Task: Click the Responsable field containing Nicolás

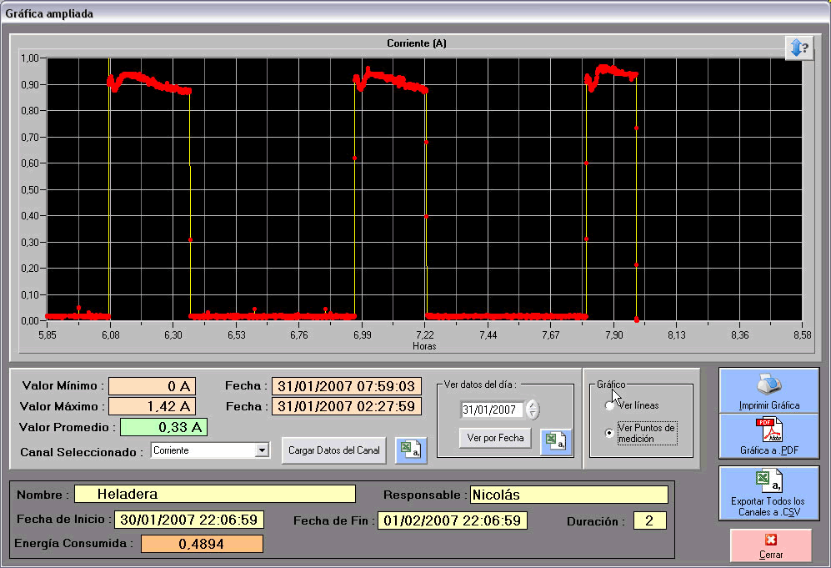Action: click(x=568, y=495)
